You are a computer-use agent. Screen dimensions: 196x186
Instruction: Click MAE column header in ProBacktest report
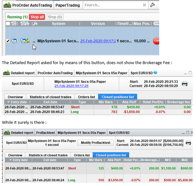(185, 160)
